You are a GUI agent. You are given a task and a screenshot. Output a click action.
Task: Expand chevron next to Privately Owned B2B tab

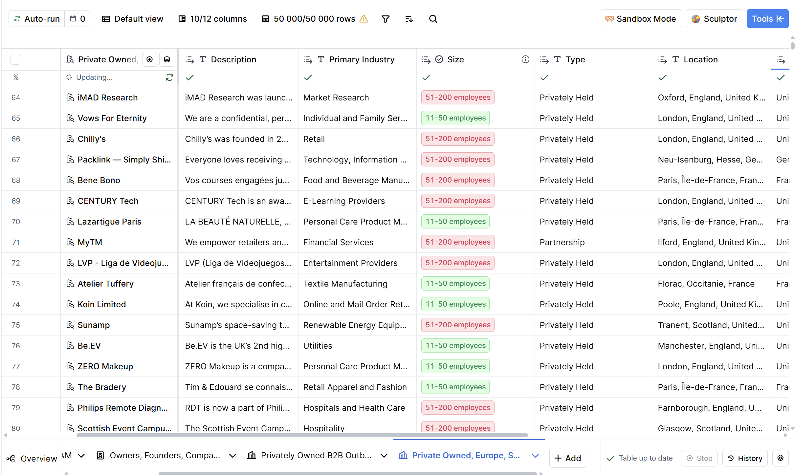[384, 456]
